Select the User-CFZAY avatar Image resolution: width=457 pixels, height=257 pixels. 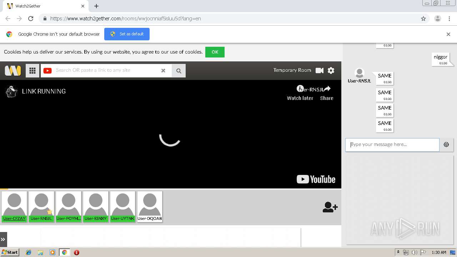coord(14,207)
